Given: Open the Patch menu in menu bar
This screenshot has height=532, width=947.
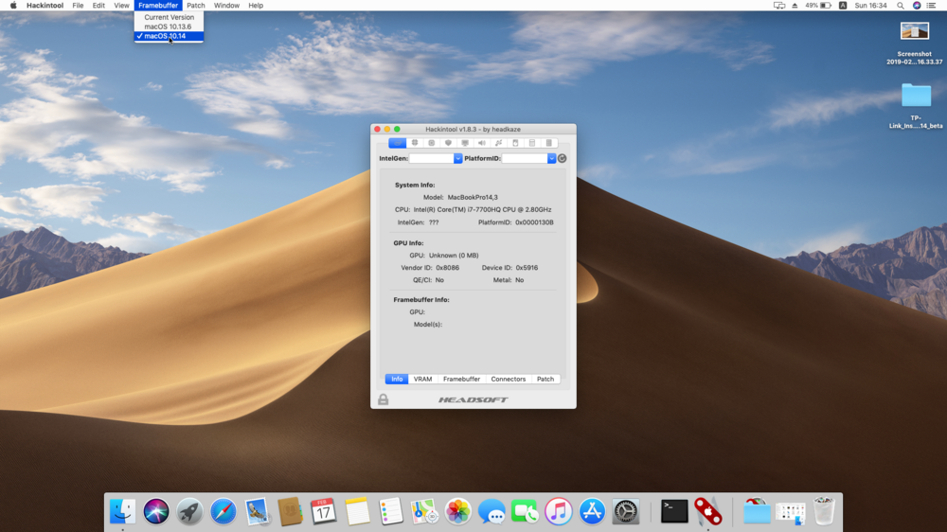Looking at the screenshot, I should tap(195, 6).
